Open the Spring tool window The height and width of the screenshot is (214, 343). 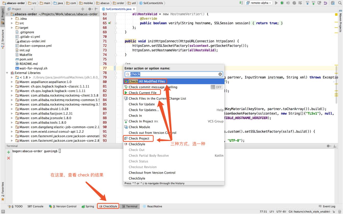[88, 206]
